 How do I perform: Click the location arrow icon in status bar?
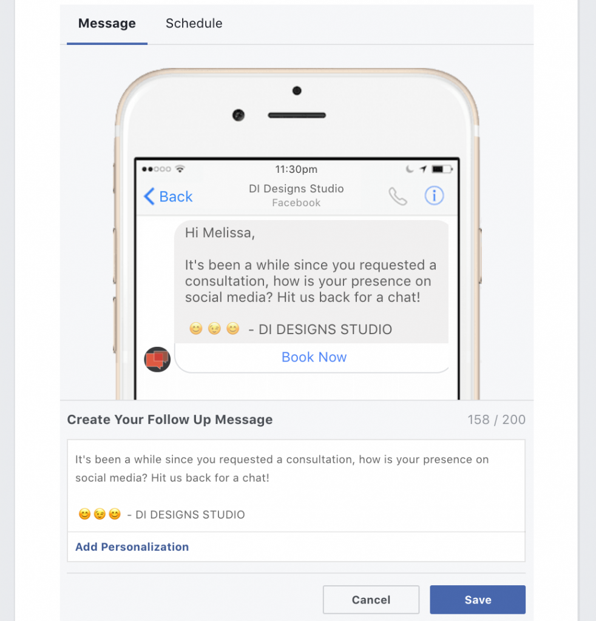click(423, 169)
